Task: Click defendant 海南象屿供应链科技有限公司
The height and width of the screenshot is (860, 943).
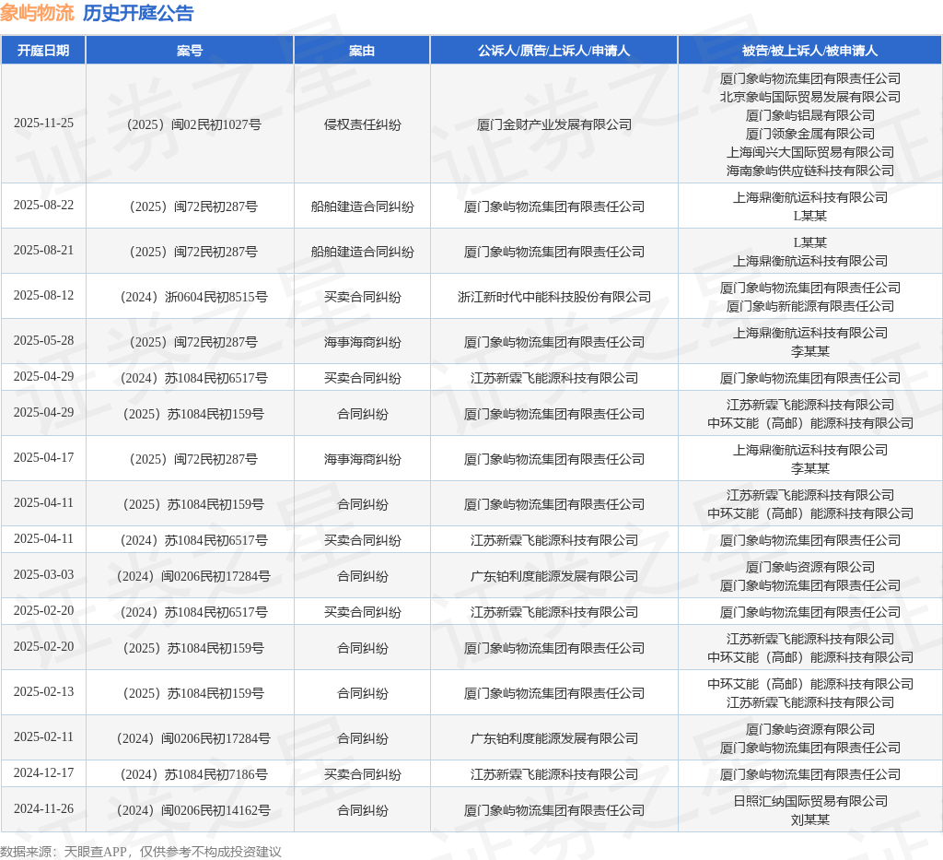Action: (x=810, y=171)
